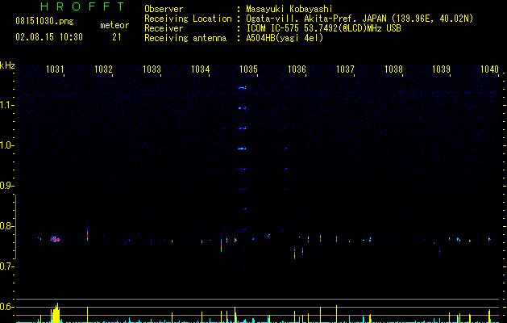Screen dimensions: 507x323
Task: Click the 1039 time axis label
Action: tap(442, 69)
